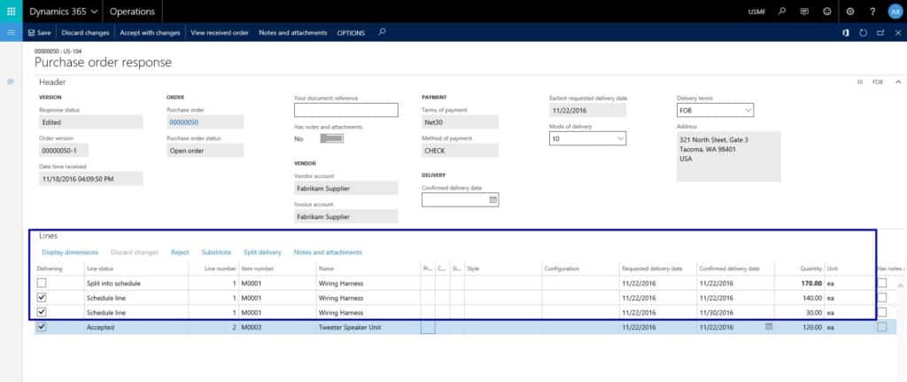
Task: Open the settings gear
Action: [849, 11]
